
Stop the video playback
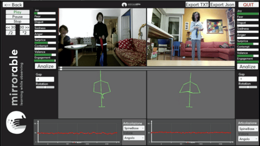[18, 21]
